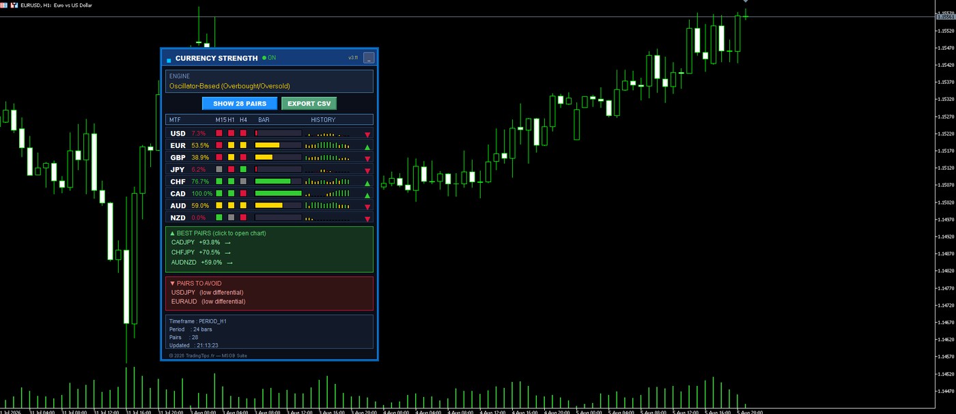Click the AUD yellow strength bar
Screen dimensions: 956x414
pyautogui.click(x=268, y=205)
